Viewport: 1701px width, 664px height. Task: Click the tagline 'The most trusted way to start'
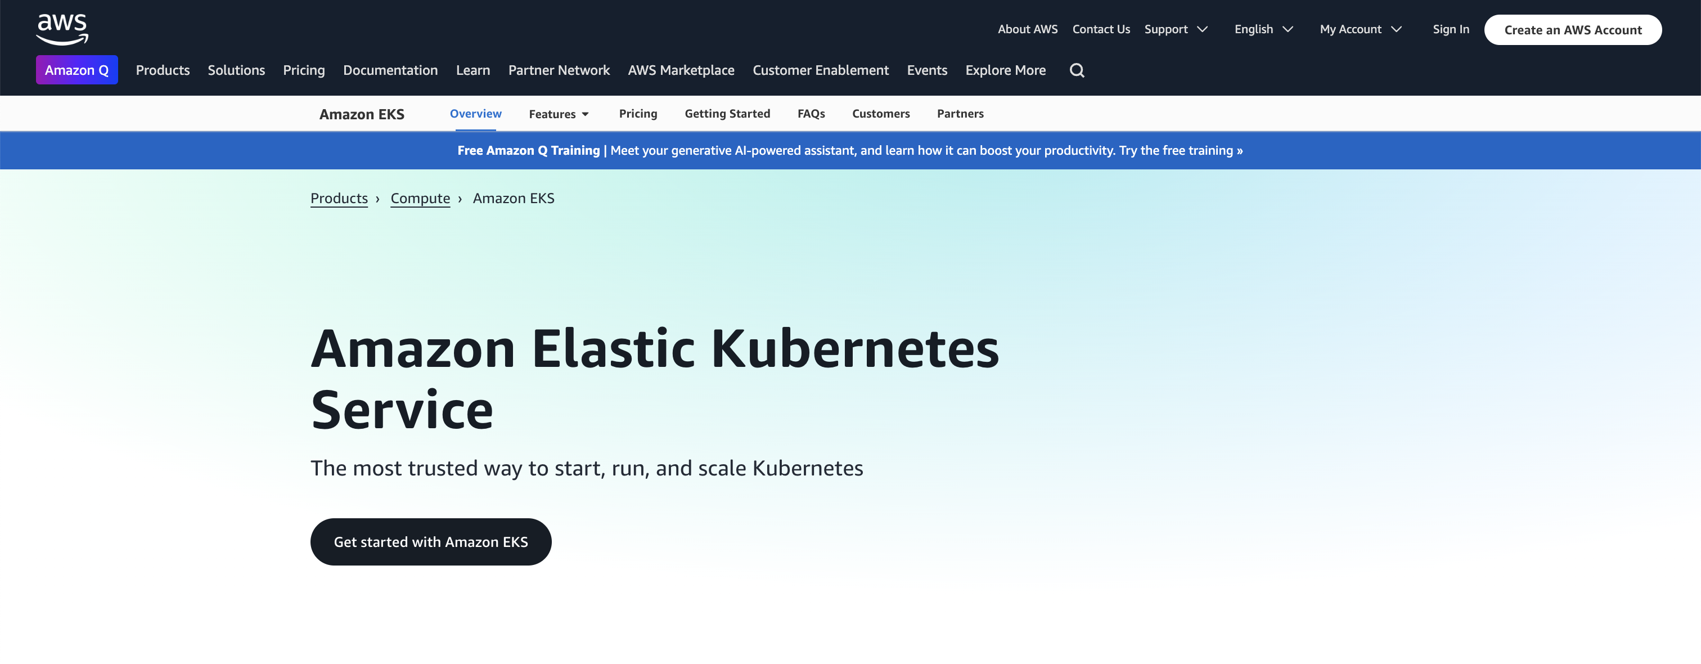(x=586, y=468)
